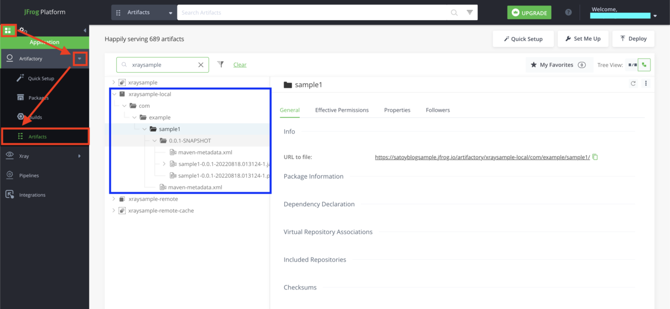Switch to the Effective Permissions tab
The width and height of the screenshot is (670, 309).
[342, 110]
